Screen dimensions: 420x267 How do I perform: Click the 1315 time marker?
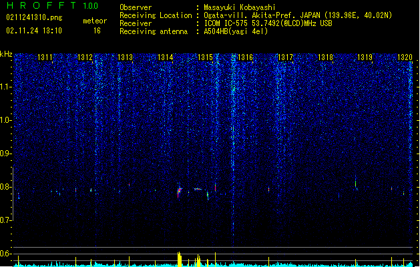[x=205, y=57]
